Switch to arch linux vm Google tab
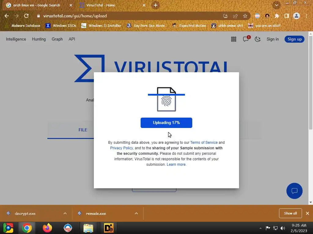Image resolution: width=313 pixels, height=234 pixels. [36, 5]
